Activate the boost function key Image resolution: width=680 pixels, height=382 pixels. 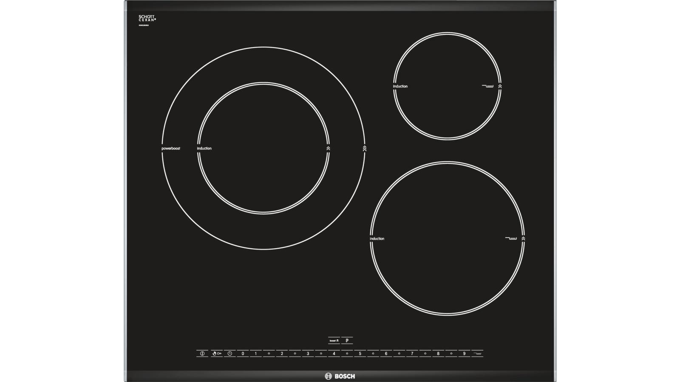334,340
